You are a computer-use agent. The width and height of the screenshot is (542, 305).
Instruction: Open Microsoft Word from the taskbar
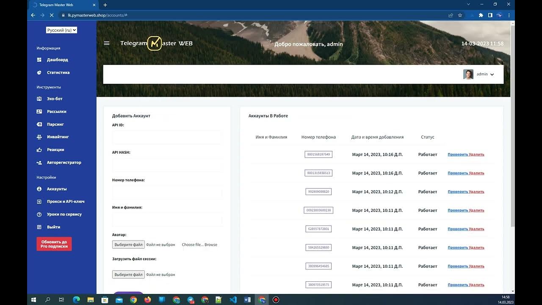247,299
